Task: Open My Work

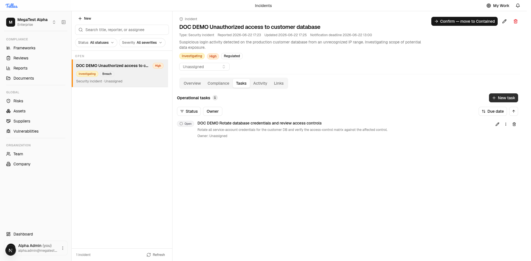Action: (498, 6)
